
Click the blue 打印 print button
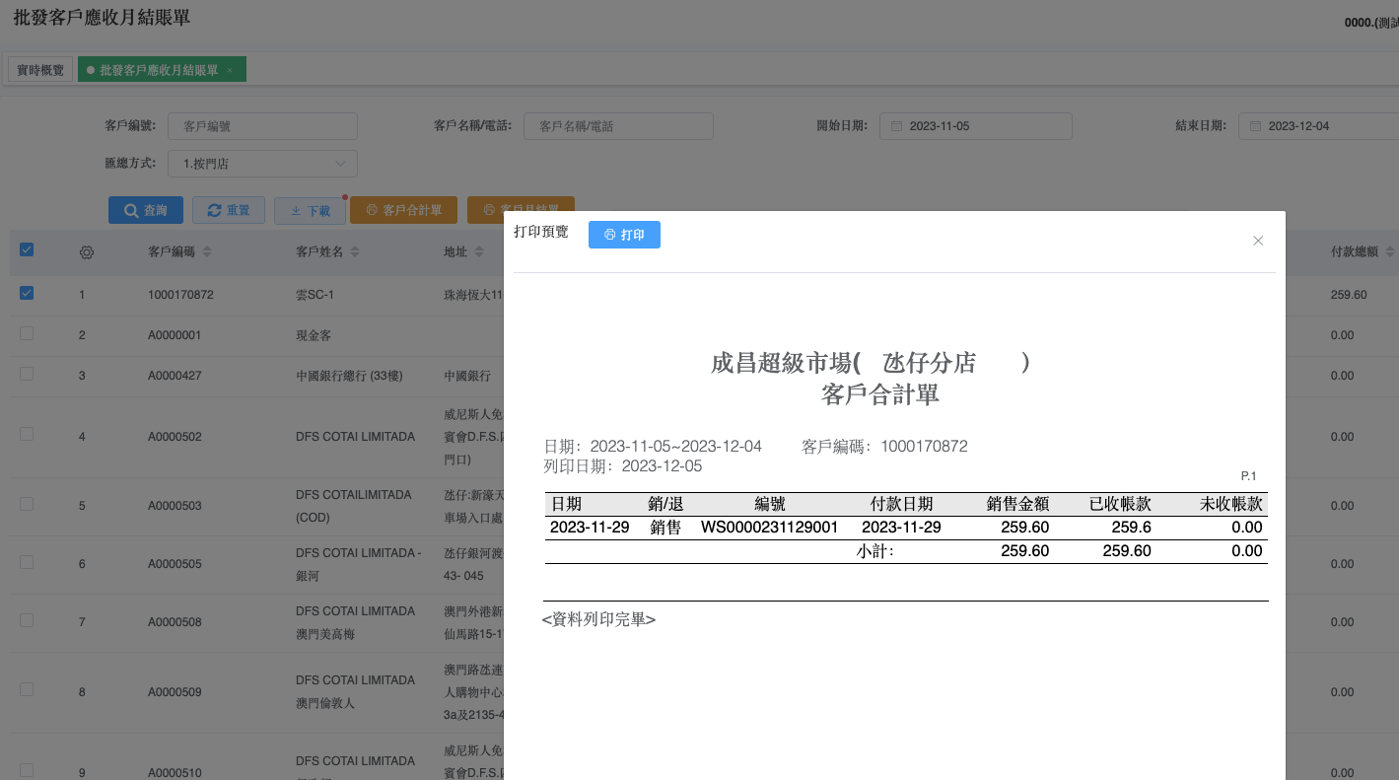click(x=624, y=235)
